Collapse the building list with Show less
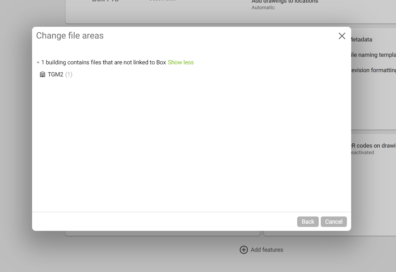 (181, 62)
